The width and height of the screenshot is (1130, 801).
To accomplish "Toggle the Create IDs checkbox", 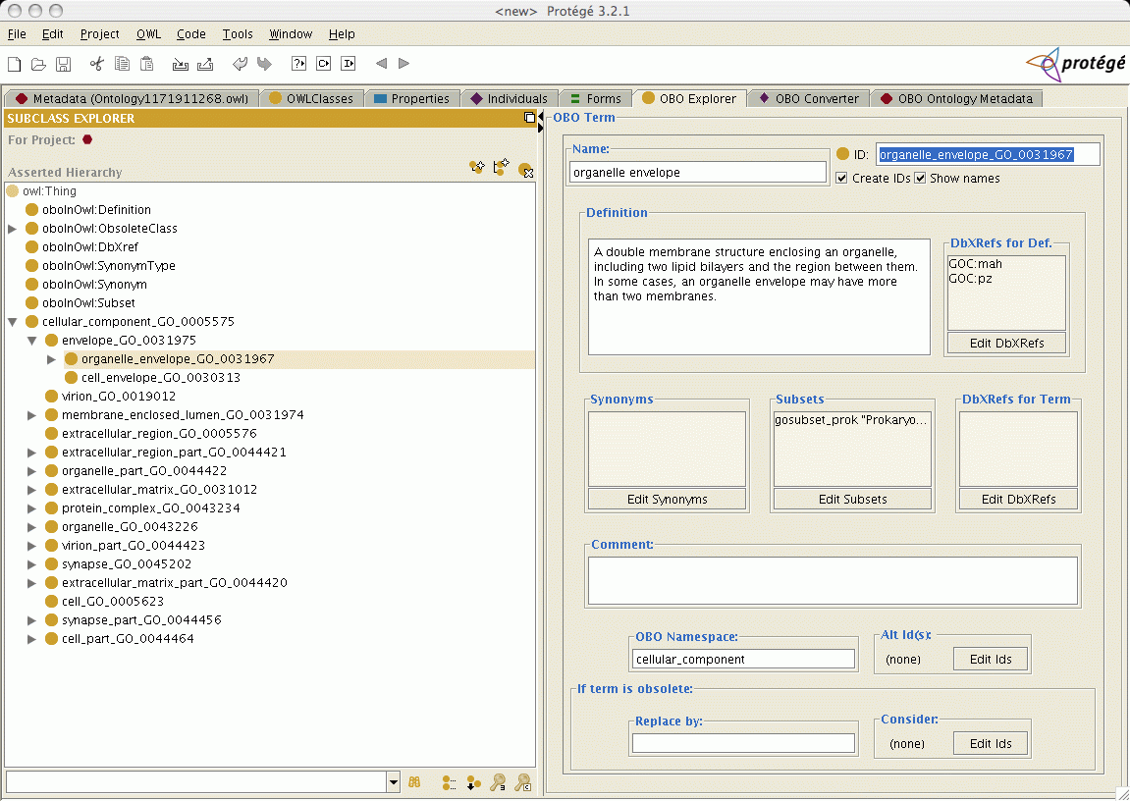I will [x=841, y=178].
